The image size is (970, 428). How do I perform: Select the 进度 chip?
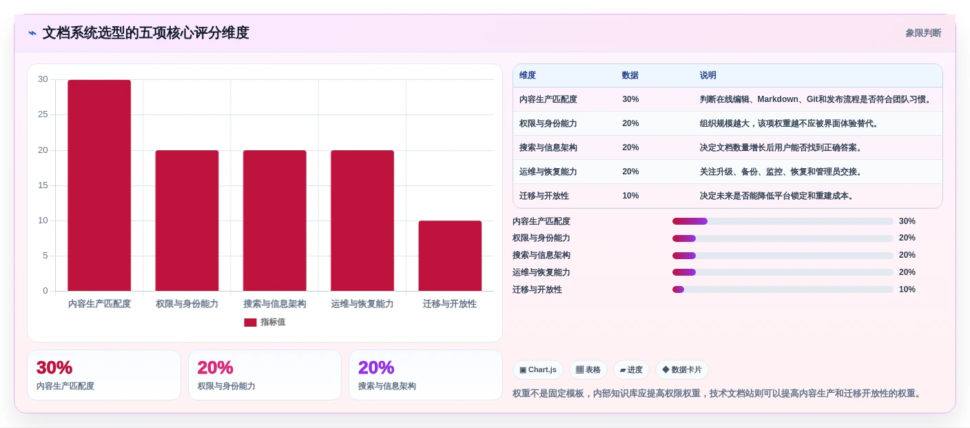[x=631, y=370]
